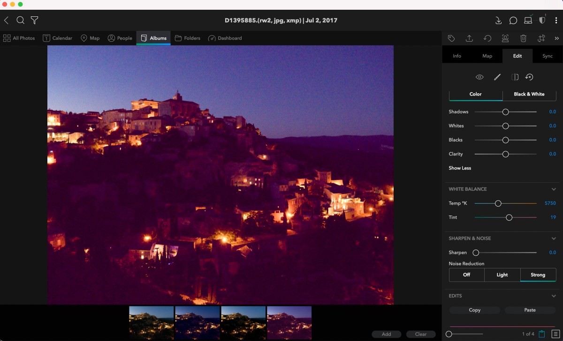Image resolution: width=563 pixels, height=341 pixels.
Task: Collapse the Sharpen & Noise section
Action: click(x=554, y=238)
